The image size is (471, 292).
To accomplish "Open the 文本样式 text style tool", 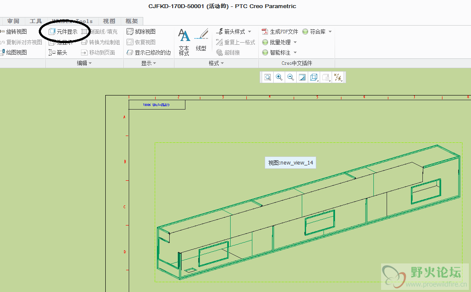I will [x=184, y=42].
